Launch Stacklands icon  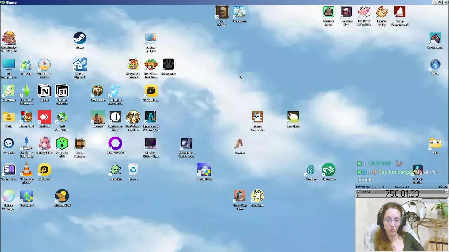pos(257,196)
